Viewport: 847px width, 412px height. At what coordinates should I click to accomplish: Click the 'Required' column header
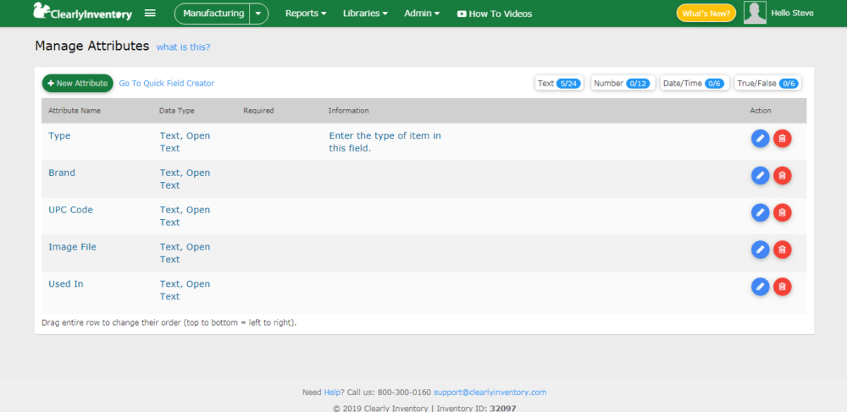point(258,111)
